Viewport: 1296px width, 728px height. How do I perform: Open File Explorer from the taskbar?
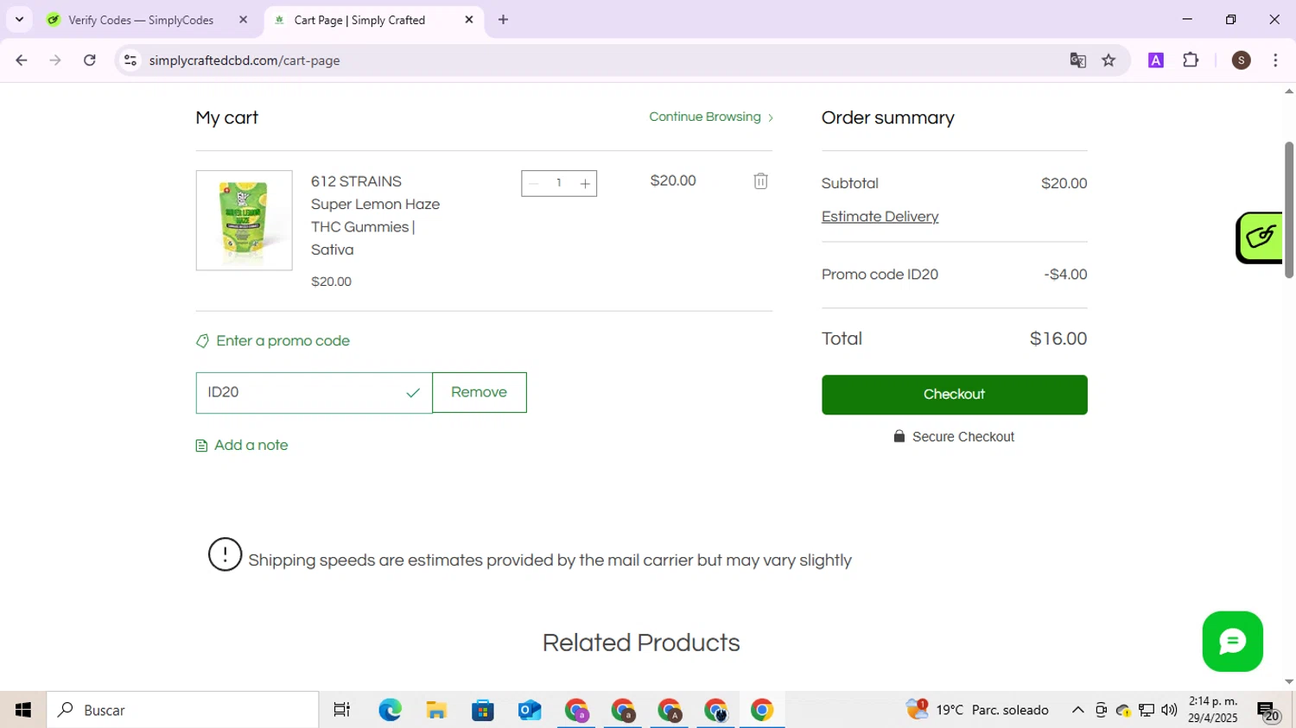(436, 710)
